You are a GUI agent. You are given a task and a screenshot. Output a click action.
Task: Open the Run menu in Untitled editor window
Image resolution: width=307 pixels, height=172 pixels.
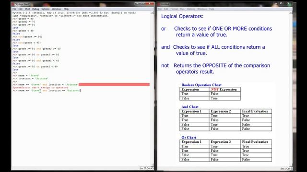(182, 9)
